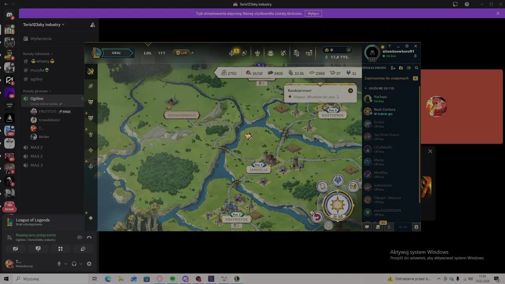The width and height of the screenshot is (505, 284).
Task: Open the crossed hammers crafting icon
Action: [x=283, y=53]
